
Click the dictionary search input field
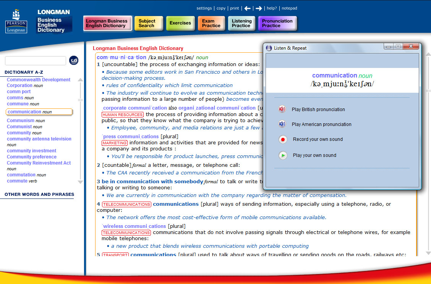point(36,61)
